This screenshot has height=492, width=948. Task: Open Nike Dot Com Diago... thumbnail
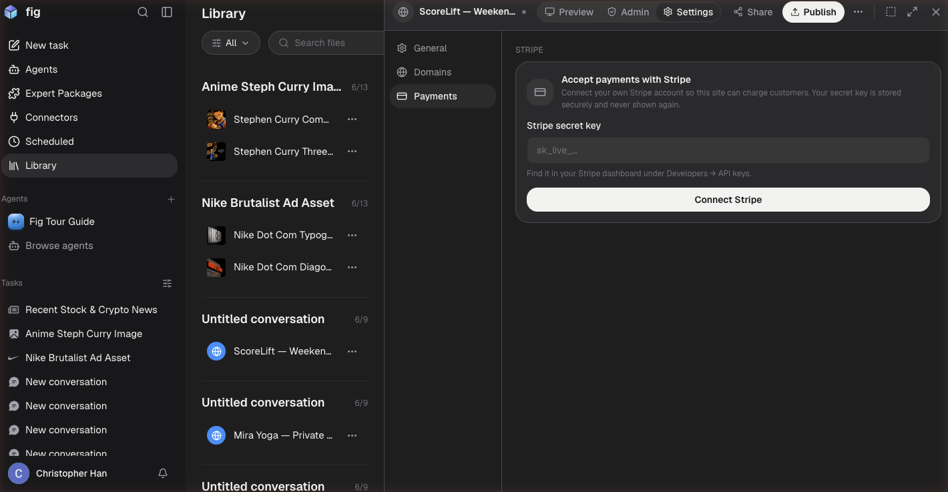[x=216, y=267]
